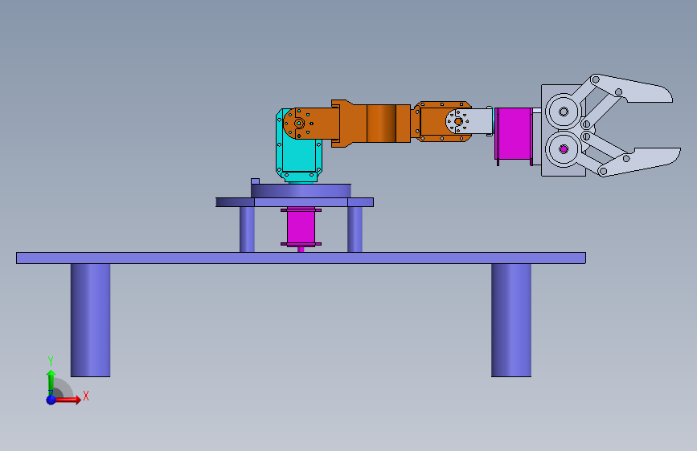This screenshot has height=451, width=697.
Task: Select the left small support post under the platform
Action: tap(247, 230)
